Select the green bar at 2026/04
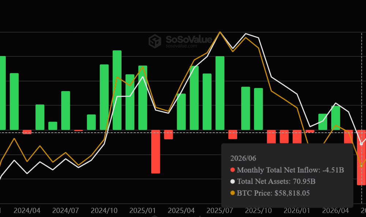The image size is (366, 217). (335, 118)
